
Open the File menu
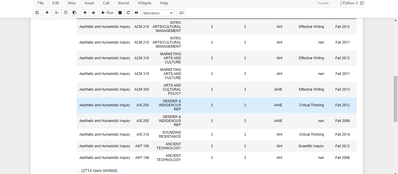(x=40, y=3)
